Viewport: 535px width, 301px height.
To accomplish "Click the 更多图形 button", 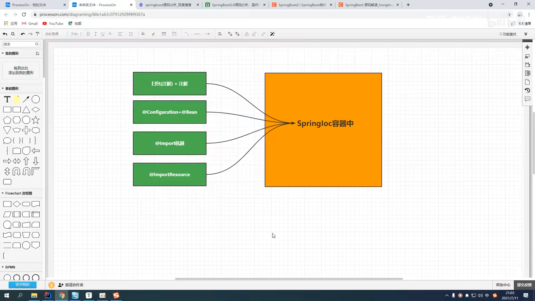I will (x=23, y=285).
